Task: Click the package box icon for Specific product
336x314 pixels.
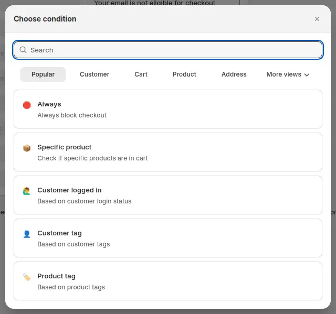Action: pos(27,148)
